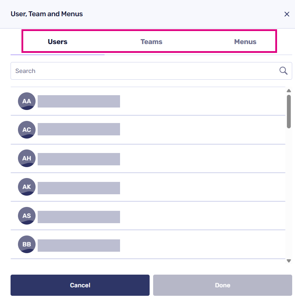This screenshot has height=306, width=295.
Task: Click the AC user avatar icon
Action: point(27,130)
